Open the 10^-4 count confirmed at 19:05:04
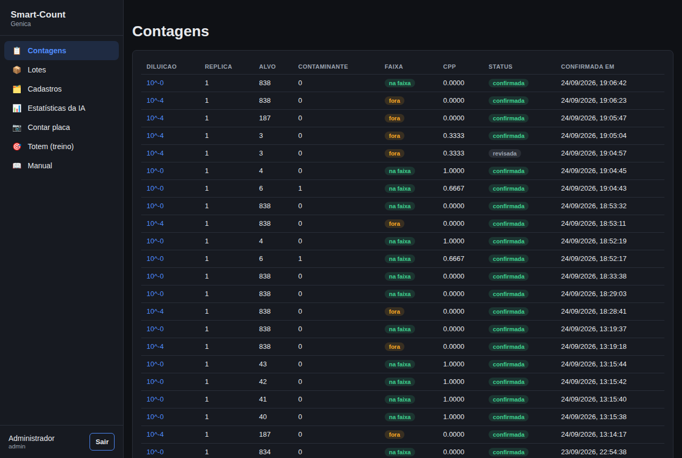682x458 pixels. pos(155,136)
